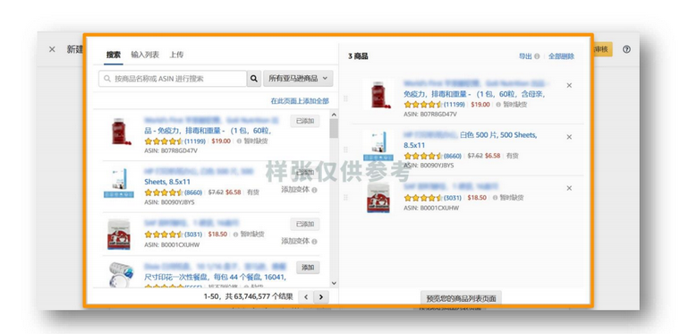Open SAF yeast thumbnail in selected list
This screenshot has width=680, height=334.
coord(378,198)
